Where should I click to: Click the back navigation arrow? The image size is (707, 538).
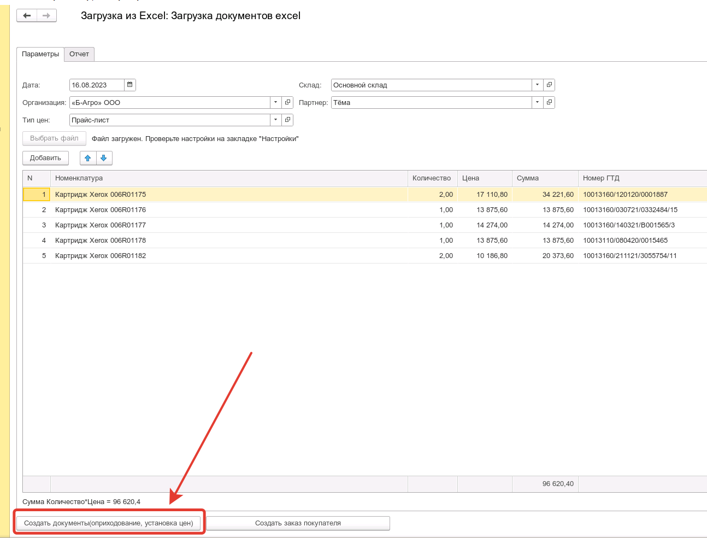27,16
